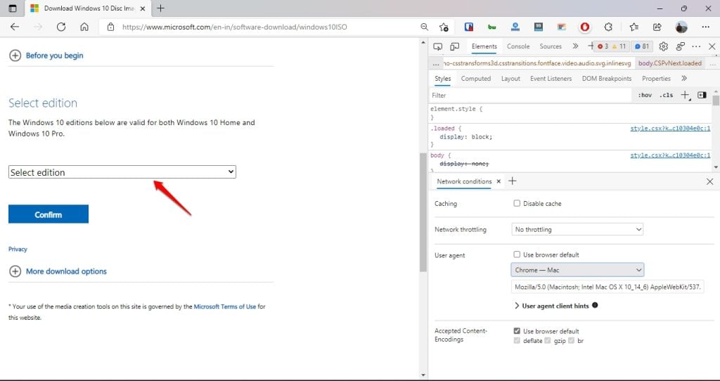Open DevTools feedback/experiments icon

click(x=681, y=46)
